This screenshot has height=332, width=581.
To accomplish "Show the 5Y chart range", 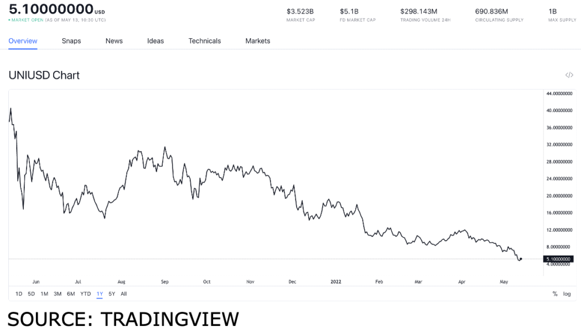I will [112, 294].
